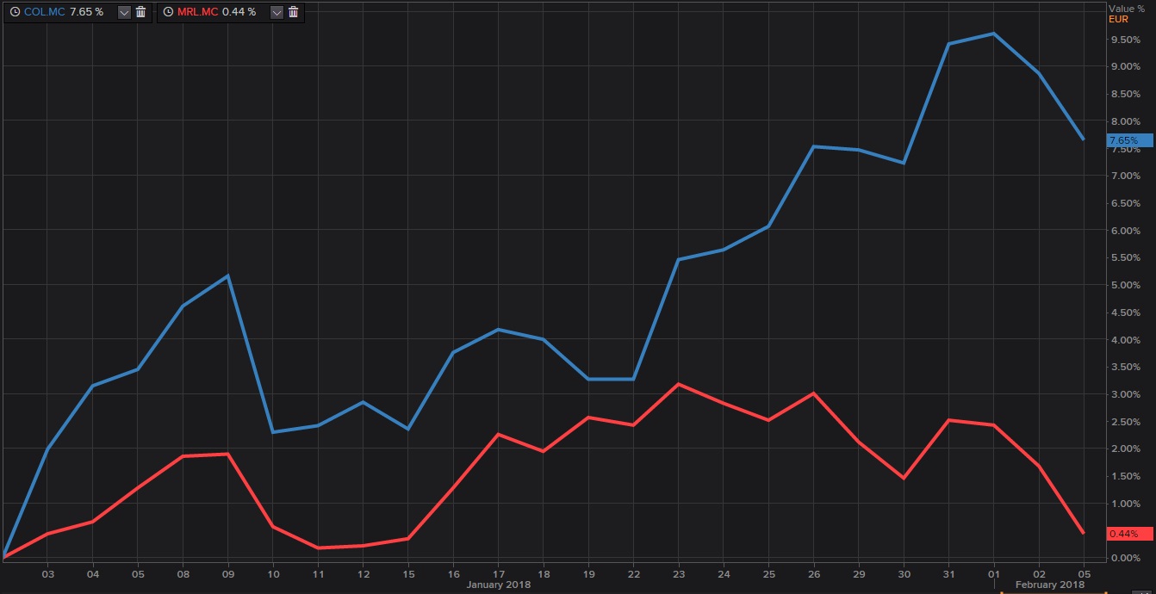This screenshot has width=1156, height=594.
Task: Click the 03 date label on the x-axis
Action: (x=48, y=573)
